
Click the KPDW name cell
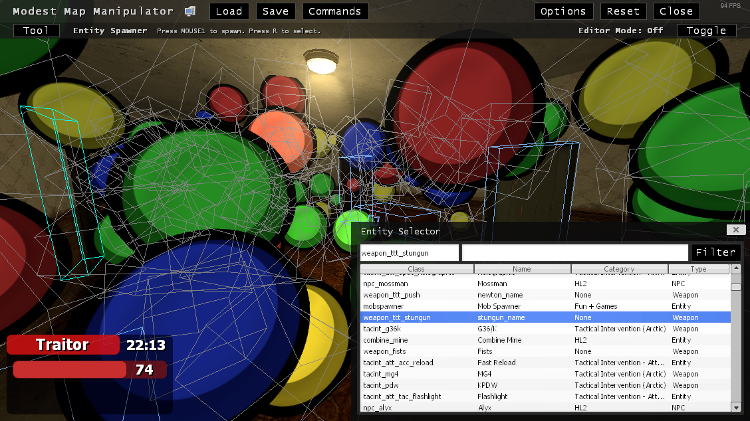pyautogui.click(x=487, y=385)
